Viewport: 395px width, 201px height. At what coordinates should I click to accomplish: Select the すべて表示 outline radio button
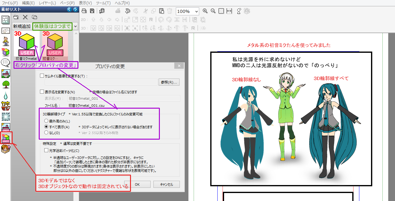tap(46, 127)
